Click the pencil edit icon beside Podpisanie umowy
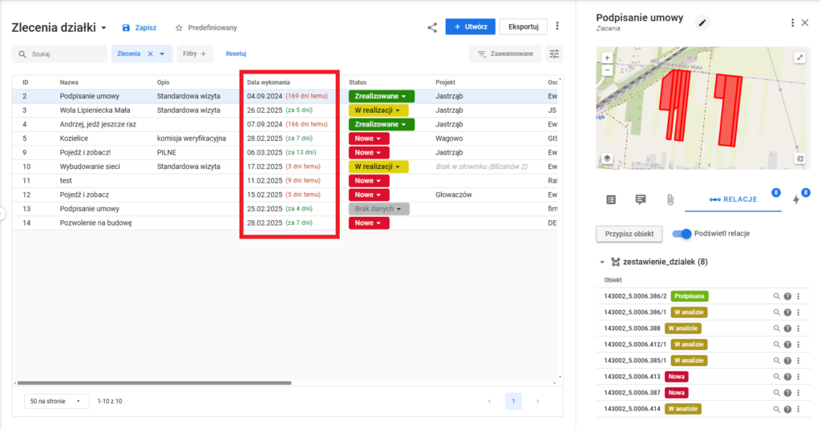This screenshot has width=821, height=429. pos(703,22)
